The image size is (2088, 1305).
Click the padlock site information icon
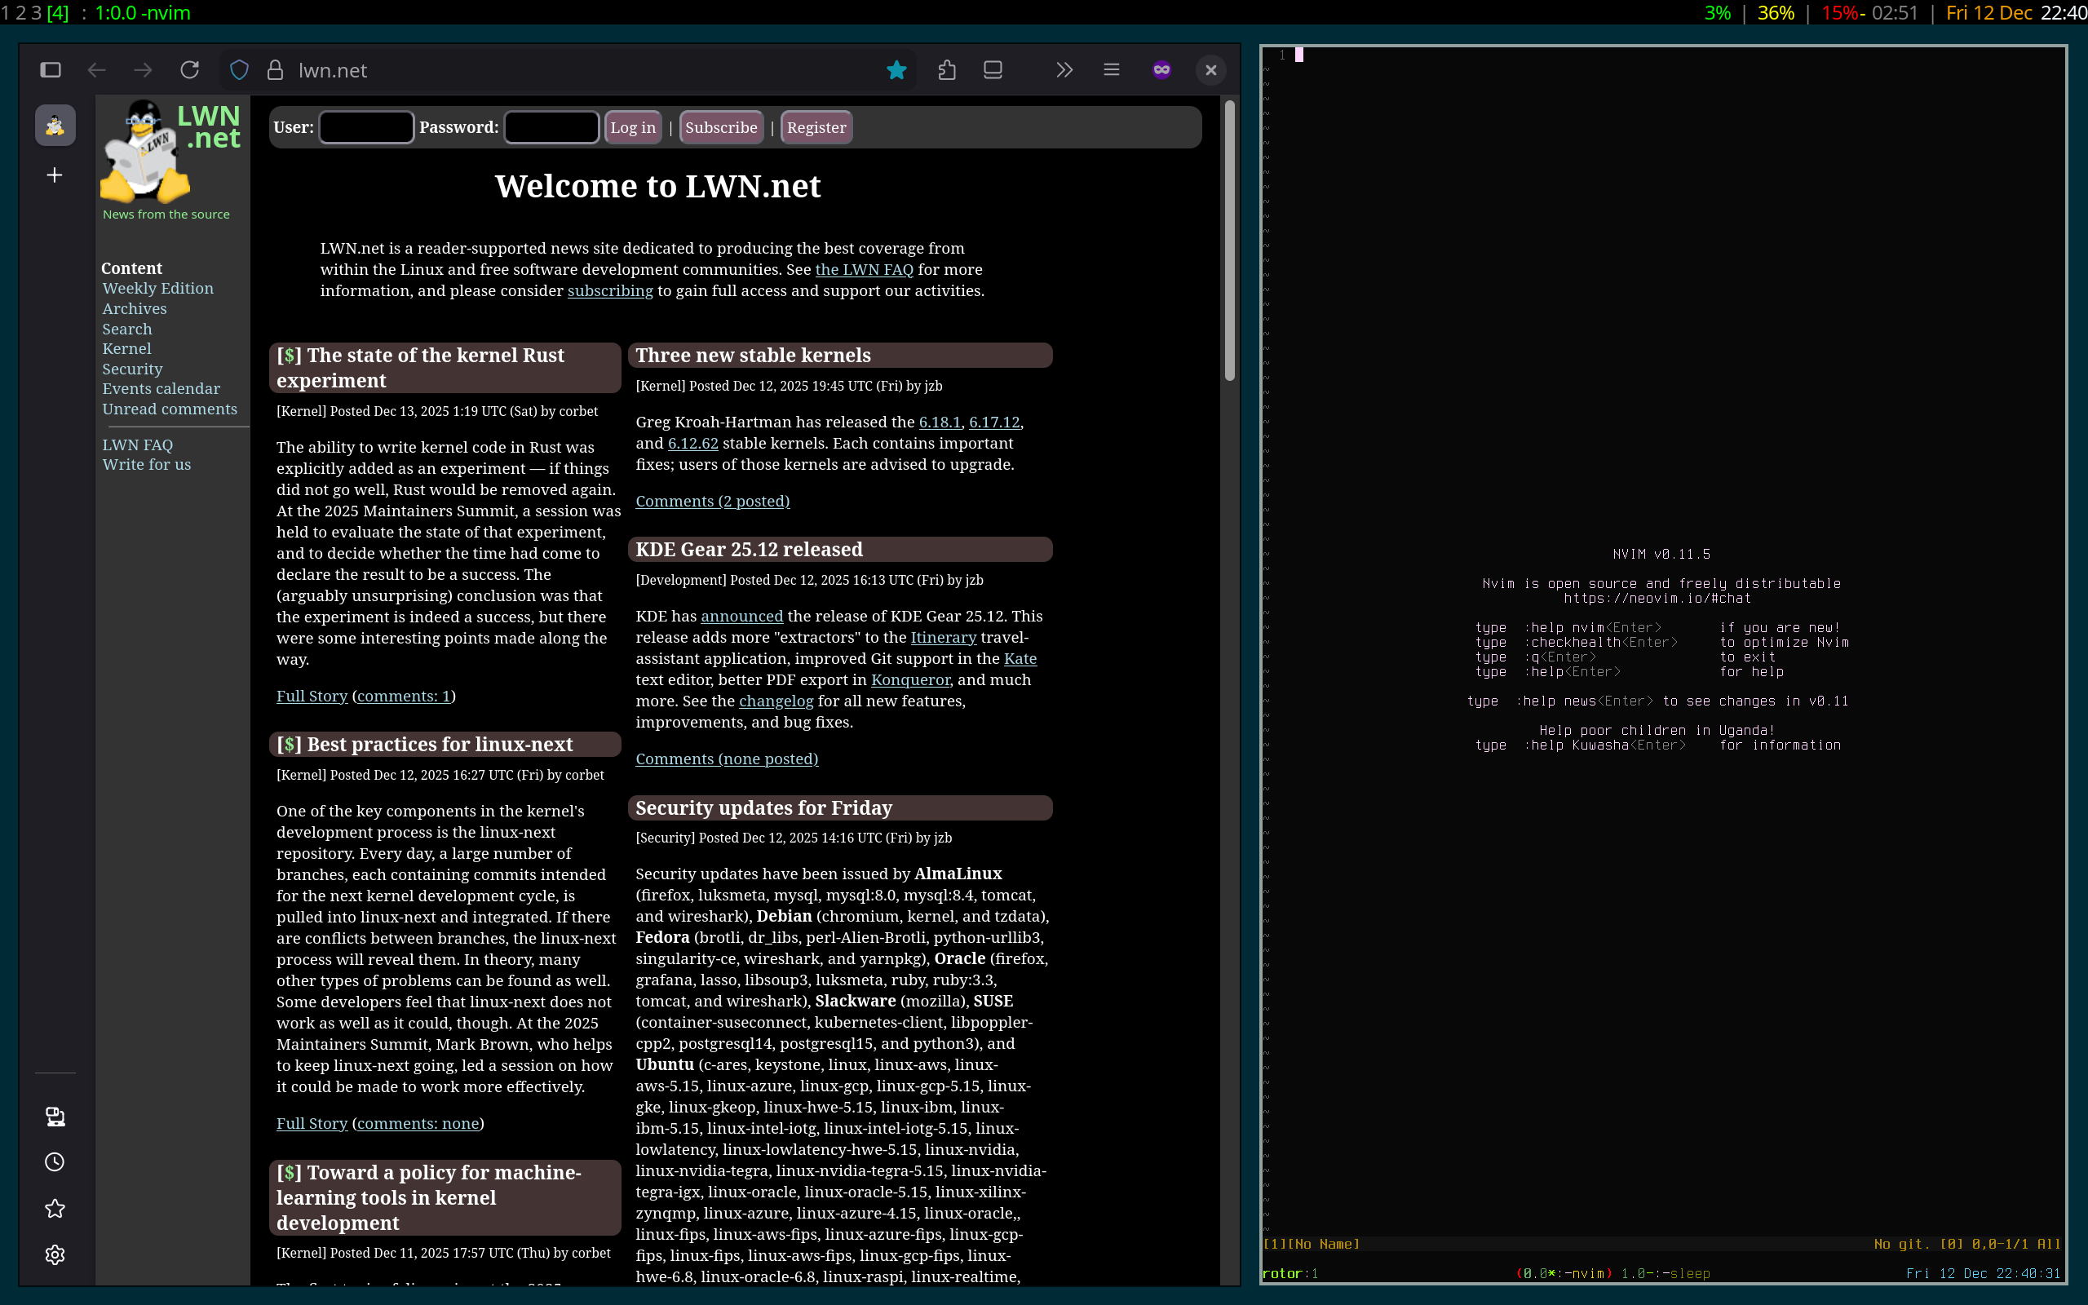pos(275,70)
